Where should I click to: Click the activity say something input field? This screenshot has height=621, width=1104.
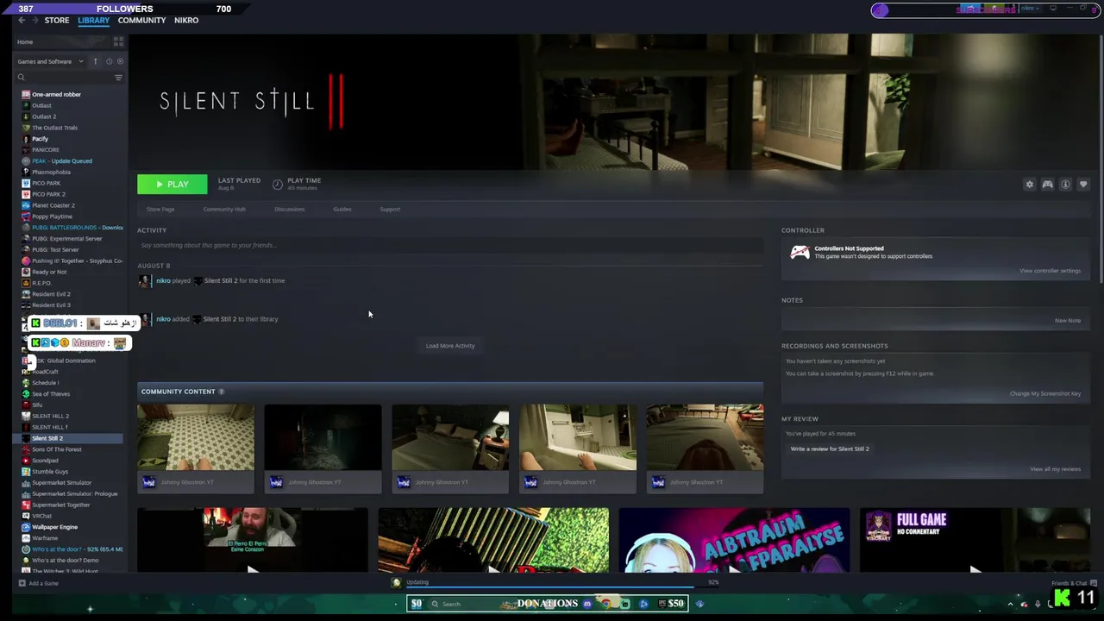[450, 245]
